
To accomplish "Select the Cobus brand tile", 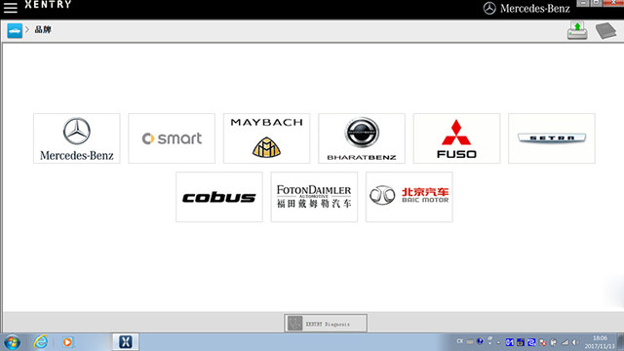I will 219,197.
